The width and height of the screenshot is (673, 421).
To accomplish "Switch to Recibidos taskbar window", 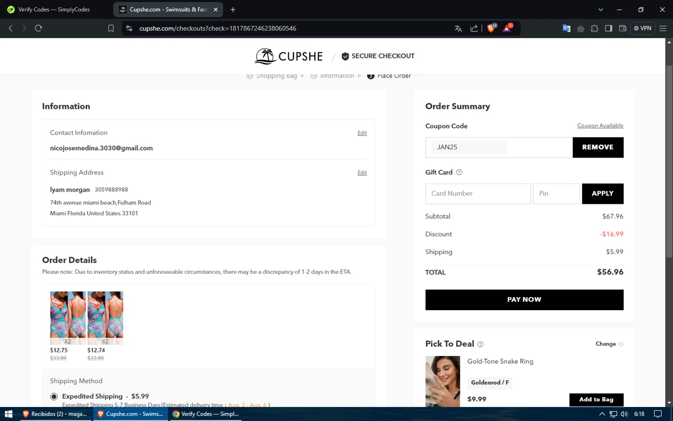I will pyautogui.click(x=55, y=414).
